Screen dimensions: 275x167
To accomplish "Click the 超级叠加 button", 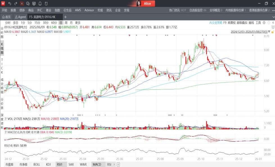I will [x=242, y=23].
